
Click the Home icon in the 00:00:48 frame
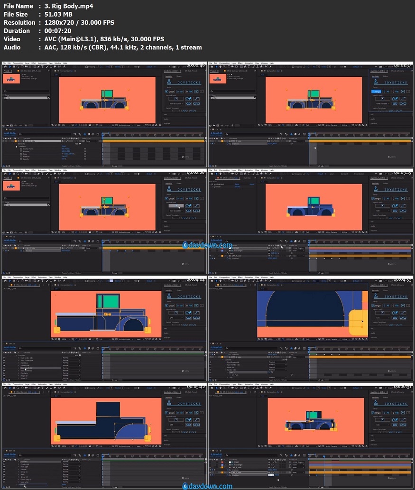5,67
